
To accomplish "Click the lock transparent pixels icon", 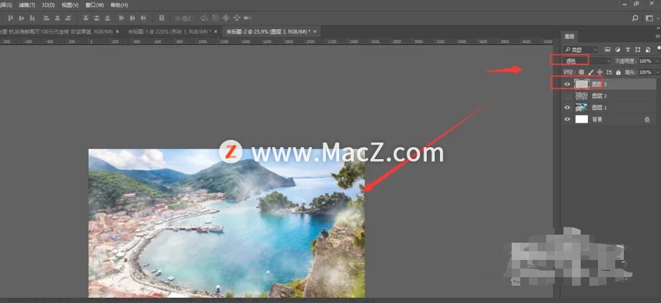I will click(581, 72).
